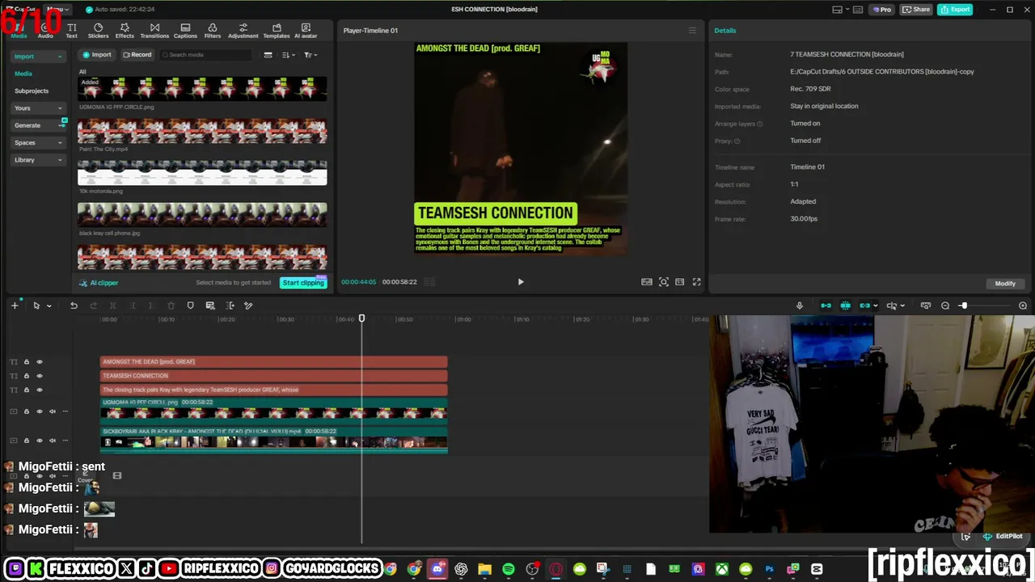Click the add plus icon above timeline
1035x582 pixels.
[x=15, y=306]
